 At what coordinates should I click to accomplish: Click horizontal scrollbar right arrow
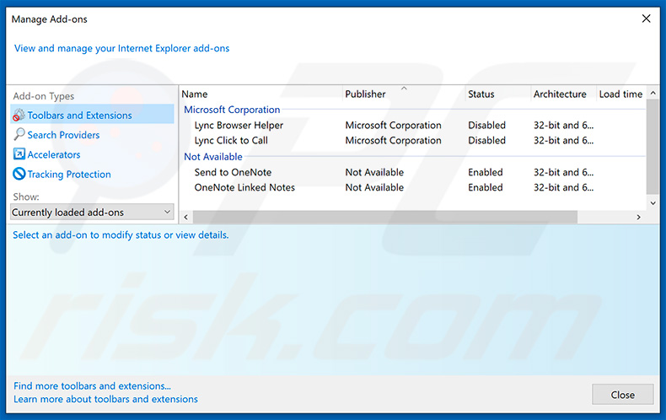(x=638, y=217)
